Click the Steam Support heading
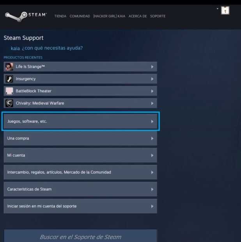Screen dimensions: 241x242 (23, 38)
